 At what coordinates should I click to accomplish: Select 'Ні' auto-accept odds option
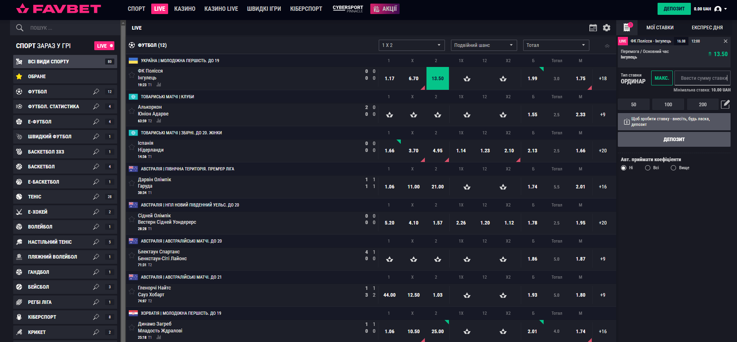click(x=623, y=168)
